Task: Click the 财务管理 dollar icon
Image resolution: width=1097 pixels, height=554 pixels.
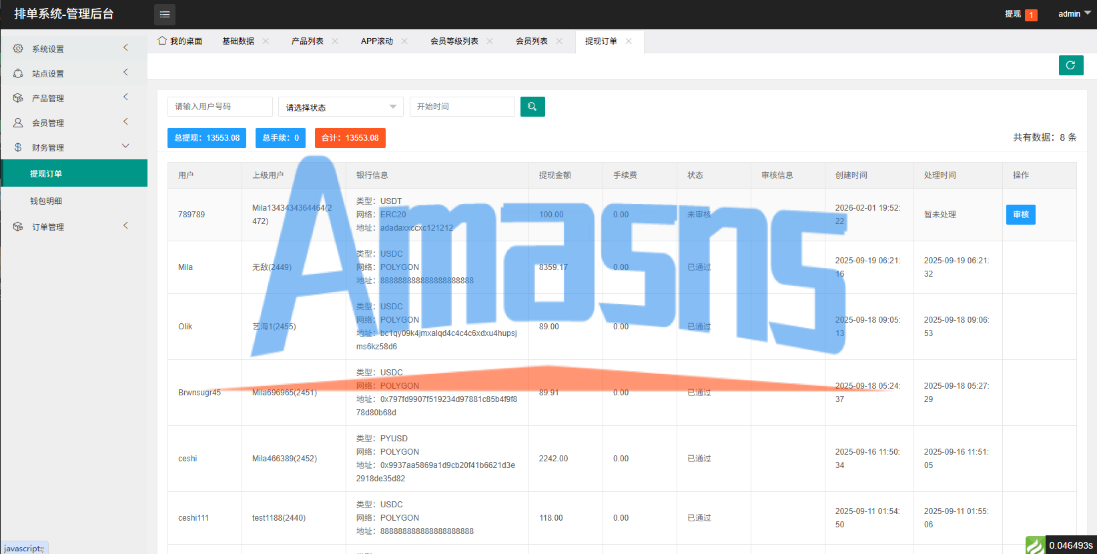Action: coord(18,147)
